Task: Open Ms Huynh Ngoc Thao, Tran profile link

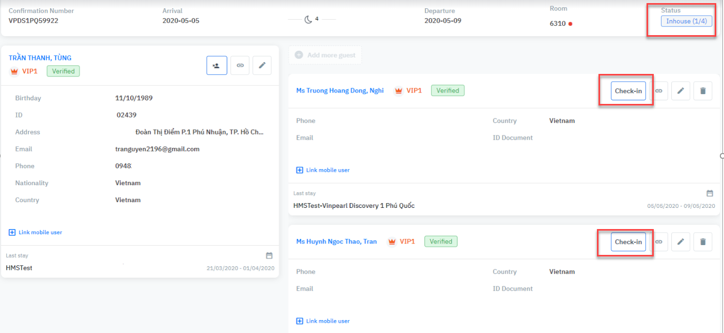Action: (336, 241)
